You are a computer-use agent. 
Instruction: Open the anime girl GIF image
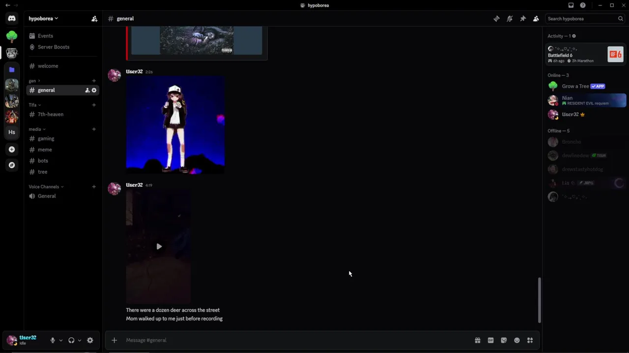point(175,125)
